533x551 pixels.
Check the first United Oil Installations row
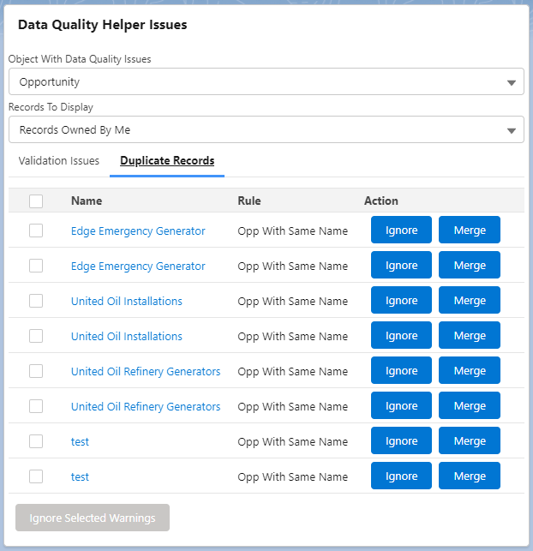[36, 301]
